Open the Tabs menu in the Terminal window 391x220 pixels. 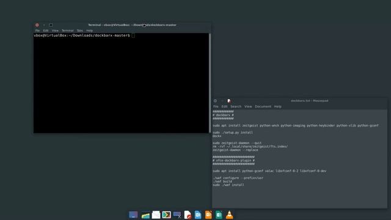(80, 31)
